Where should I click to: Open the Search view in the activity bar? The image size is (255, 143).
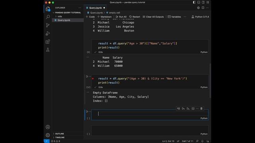click(48, 17)
